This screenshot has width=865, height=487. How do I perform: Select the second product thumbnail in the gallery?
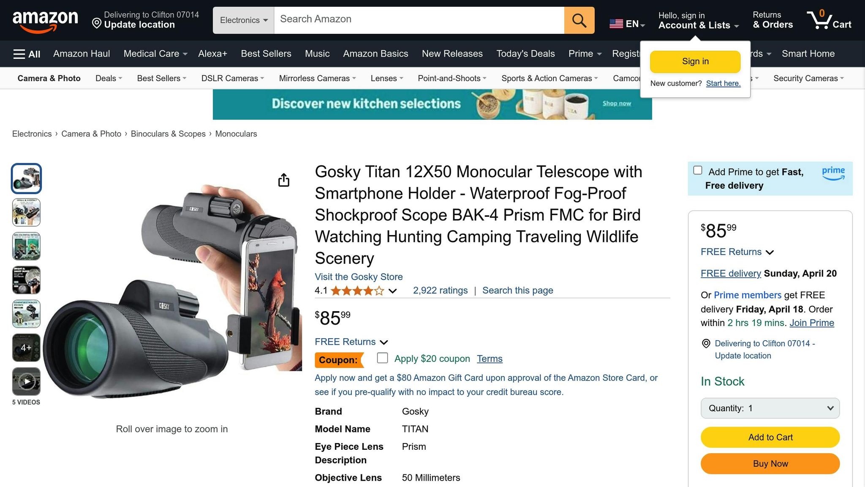coord(26,212)
